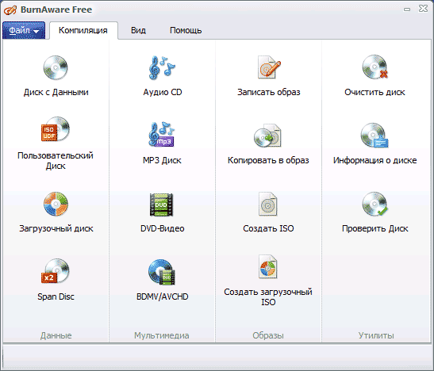Click the Утилиты category heading
This screenshot has width=434, height=371.
coord(376,335)
